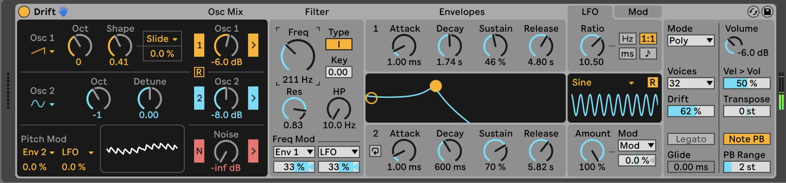Viewport: 786px width, 183px height.
Task: Open the Slide shape mod source dropdown
Action: [162, 39]
